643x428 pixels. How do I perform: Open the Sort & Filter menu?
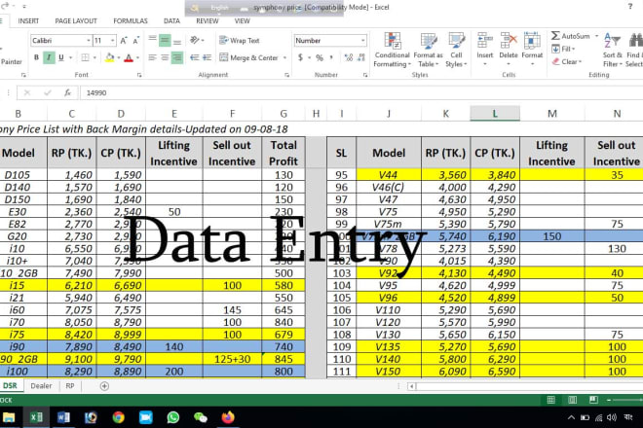612,50
